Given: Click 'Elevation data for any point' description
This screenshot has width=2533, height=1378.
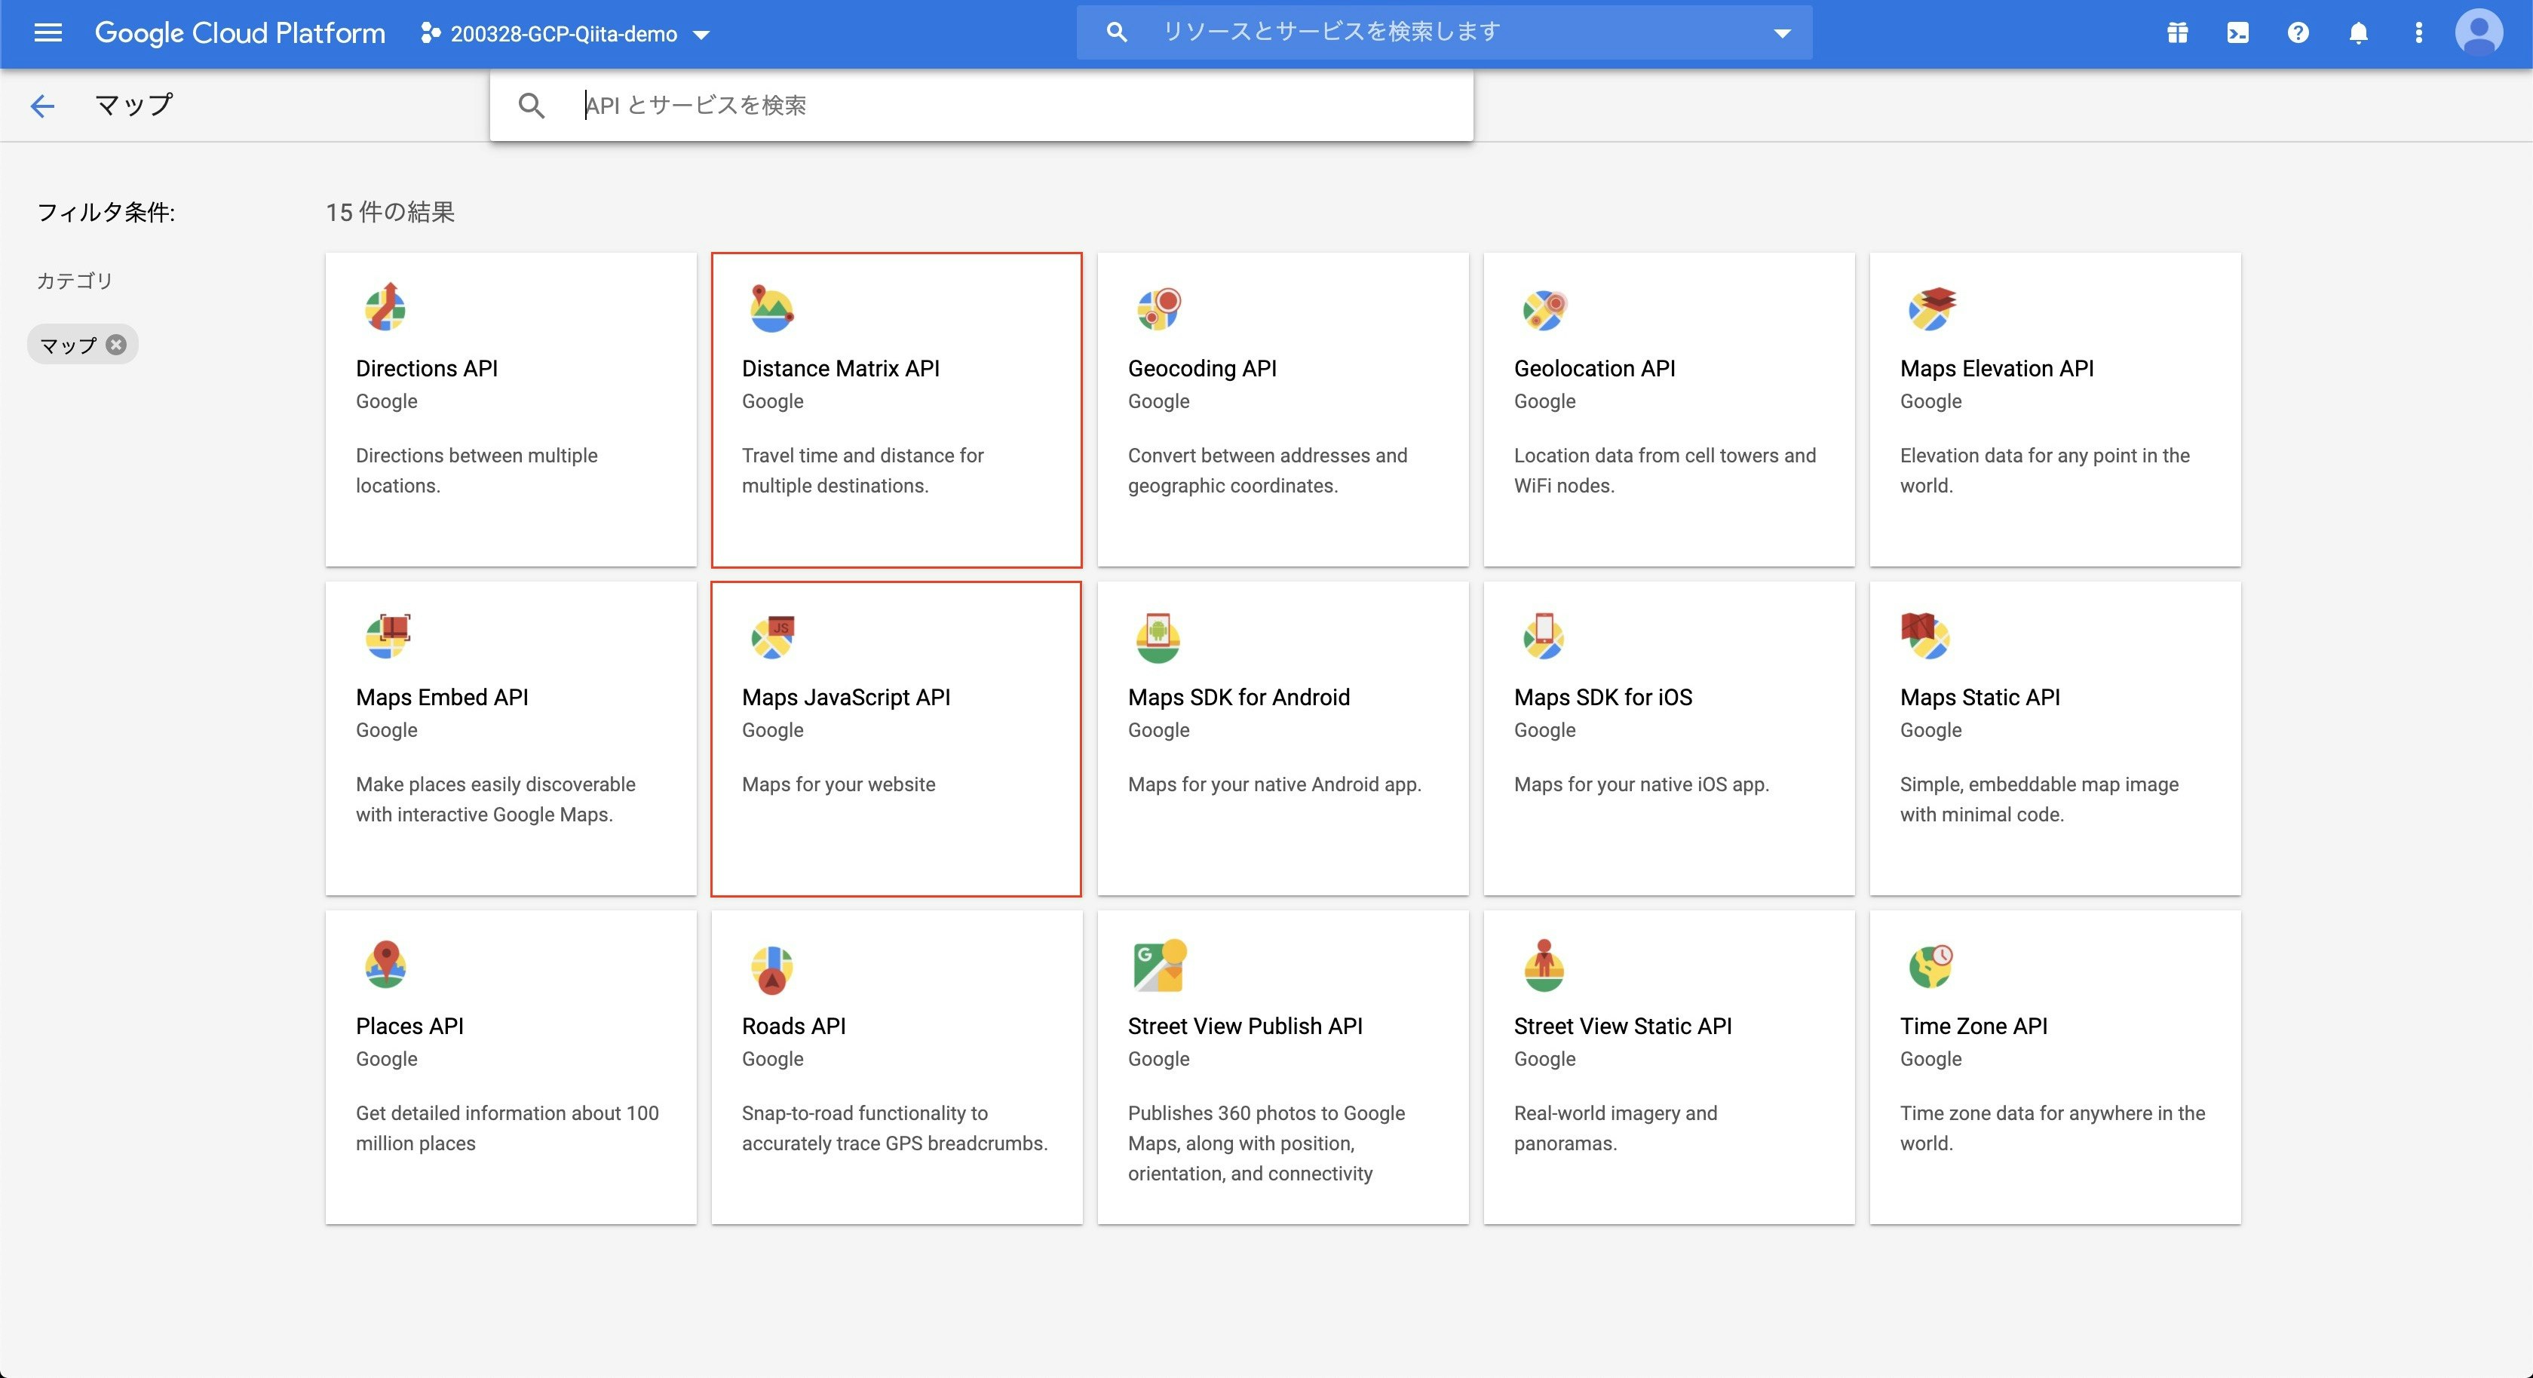Looking at the screenshot, I should pyautogui.click(x=2044, y=470).
